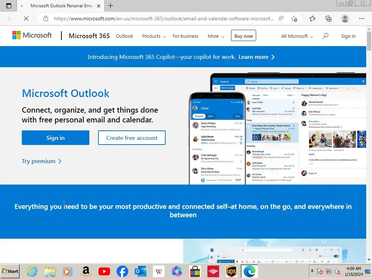Open the site search magnifier
This screenshot has width=372, height=279.
point(325,36)
